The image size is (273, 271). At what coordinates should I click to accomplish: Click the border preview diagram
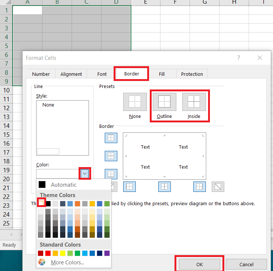click(165, 156)
